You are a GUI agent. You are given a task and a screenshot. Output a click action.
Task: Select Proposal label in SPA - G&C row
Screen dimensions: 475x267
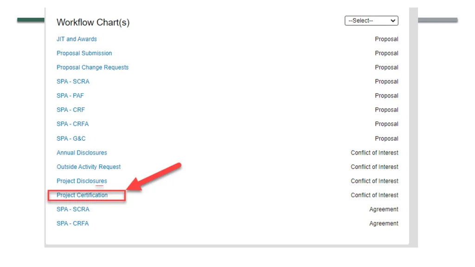[x=386, y=138]
